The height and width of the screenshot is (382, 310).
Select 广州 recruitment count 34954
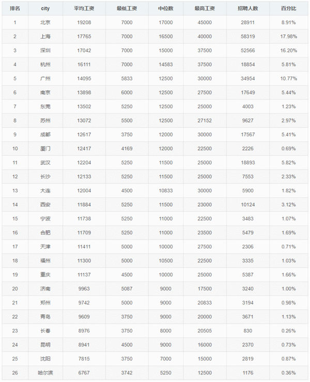[x=247, y=79]
